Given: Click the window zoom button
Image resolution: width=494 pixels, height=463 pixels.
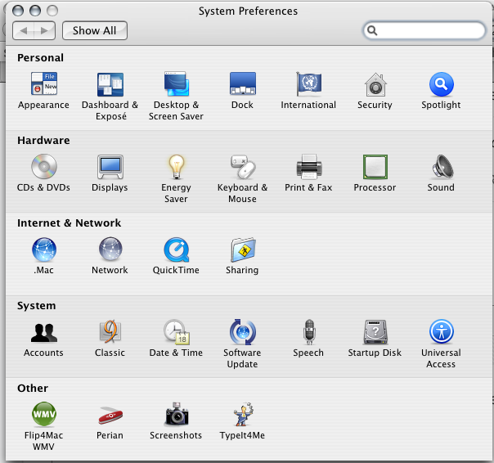Looking at the screenshot, I should [52, 11].
